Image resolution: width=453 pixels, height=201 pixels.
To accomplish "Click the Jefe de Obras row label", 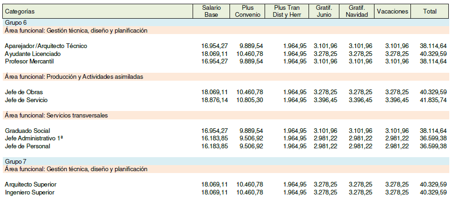I will click(24, 92).
